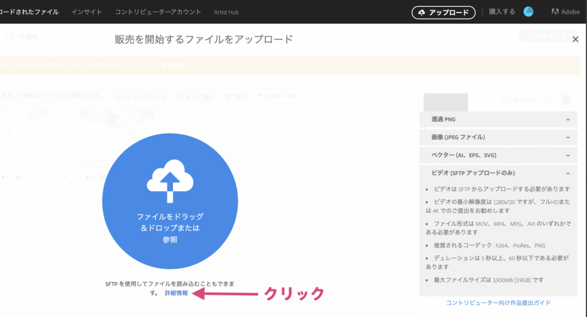Click the Adobe logo
Screen dimensions: 587x317
pos(565,12)
